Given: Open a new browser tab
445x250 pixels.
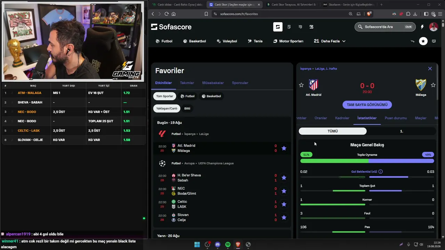Looking at the screenshot, I should pyautogui.click(x=381, y=5).
